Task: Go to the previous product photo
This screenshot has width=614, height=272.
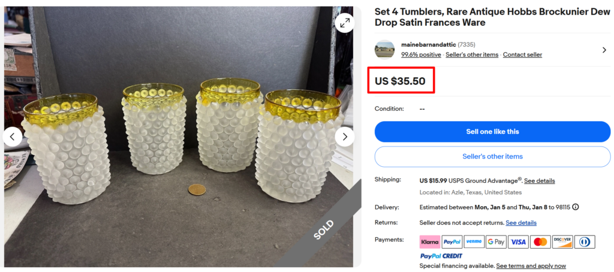Action: pyautogui.click(x=13, y=137)
